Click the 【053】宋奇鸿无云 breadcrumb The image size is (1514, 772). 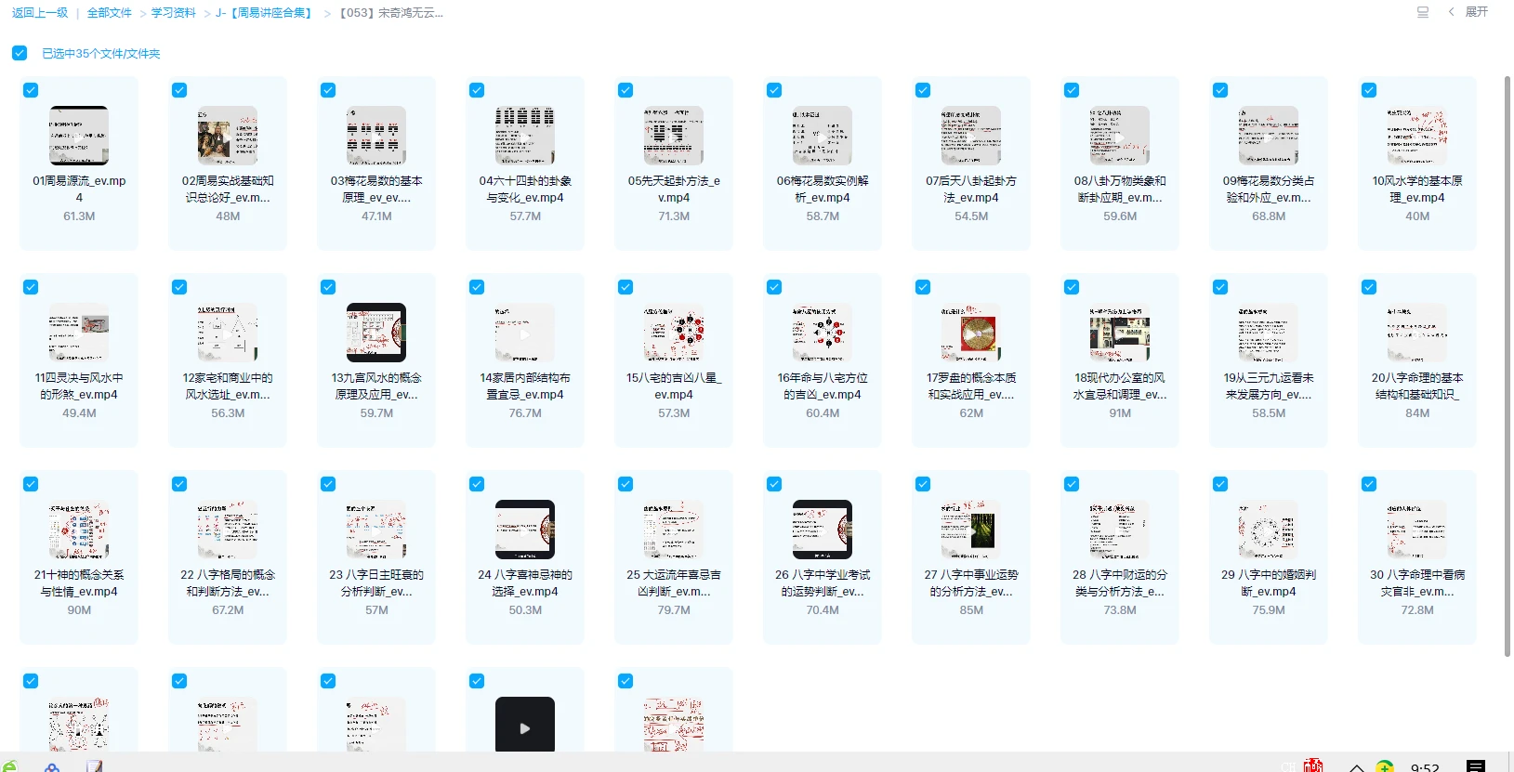tap(390, 13)
